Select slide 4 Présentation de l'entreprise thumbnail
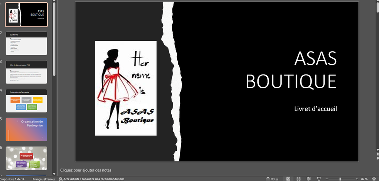379x181 pixels. pyautogui.click(x=26, y=101)
